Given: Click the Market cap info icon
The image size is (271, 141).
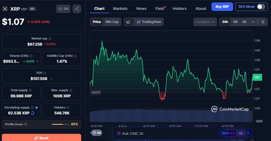Looking at the screenshot, I should pyautogui.click(x=50, y=39).
